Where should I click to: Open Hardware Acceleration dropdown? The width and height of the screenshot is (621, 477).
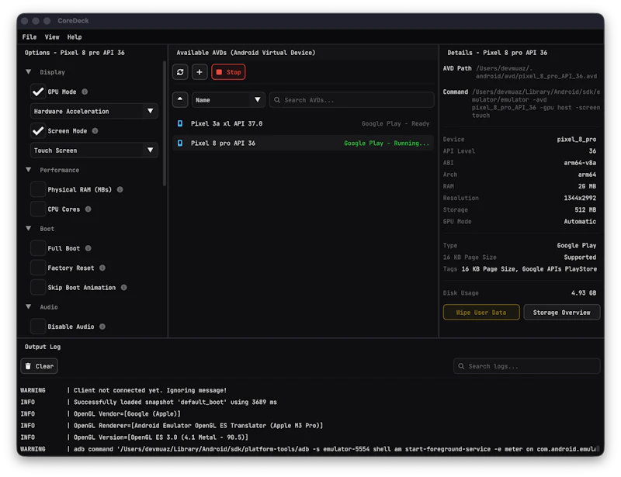(x=94, y=111)
